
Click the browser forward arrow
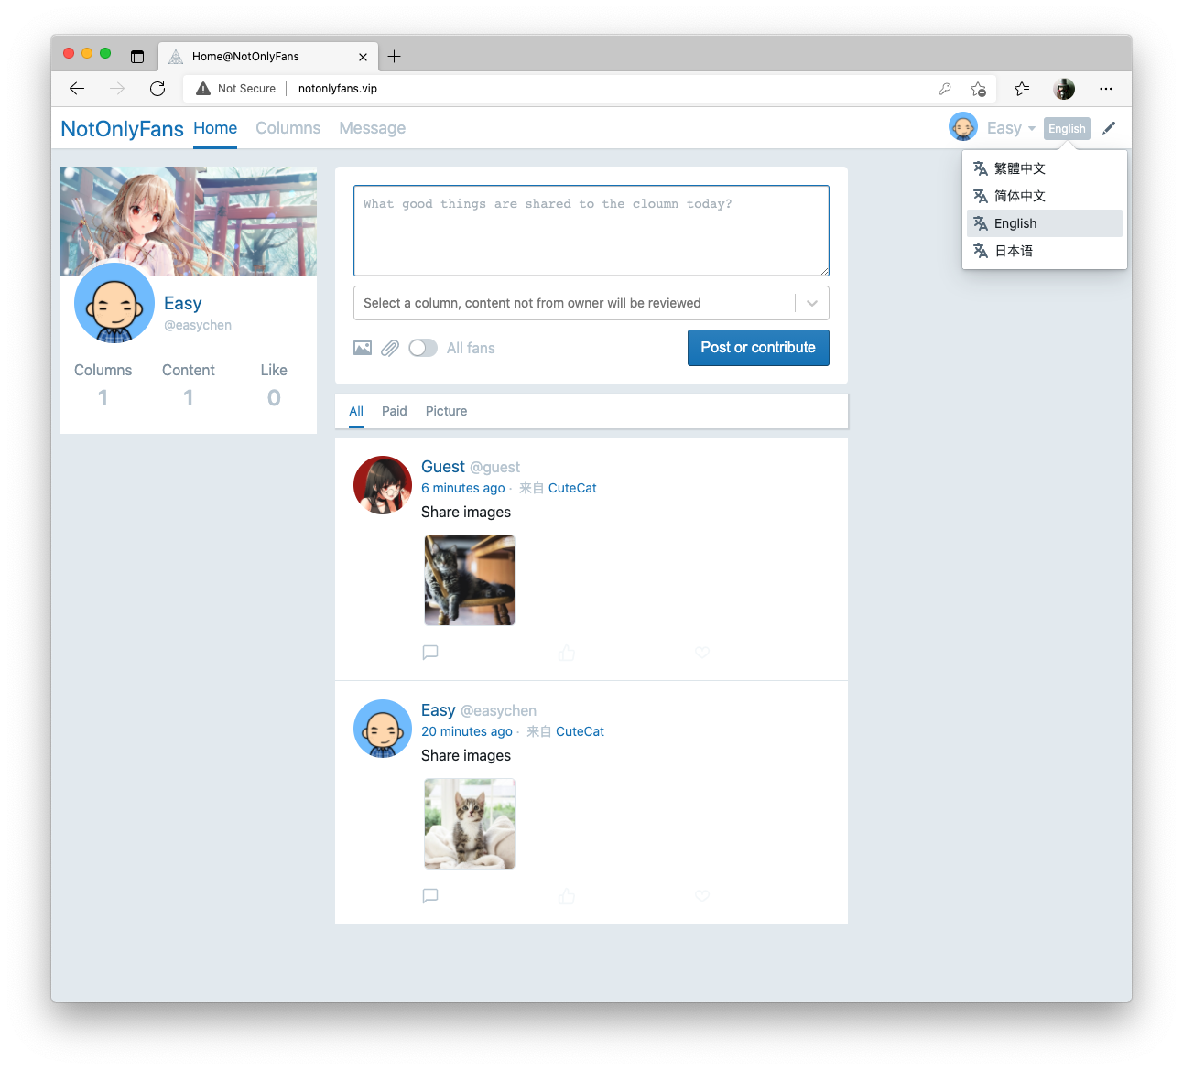point(117,89)
